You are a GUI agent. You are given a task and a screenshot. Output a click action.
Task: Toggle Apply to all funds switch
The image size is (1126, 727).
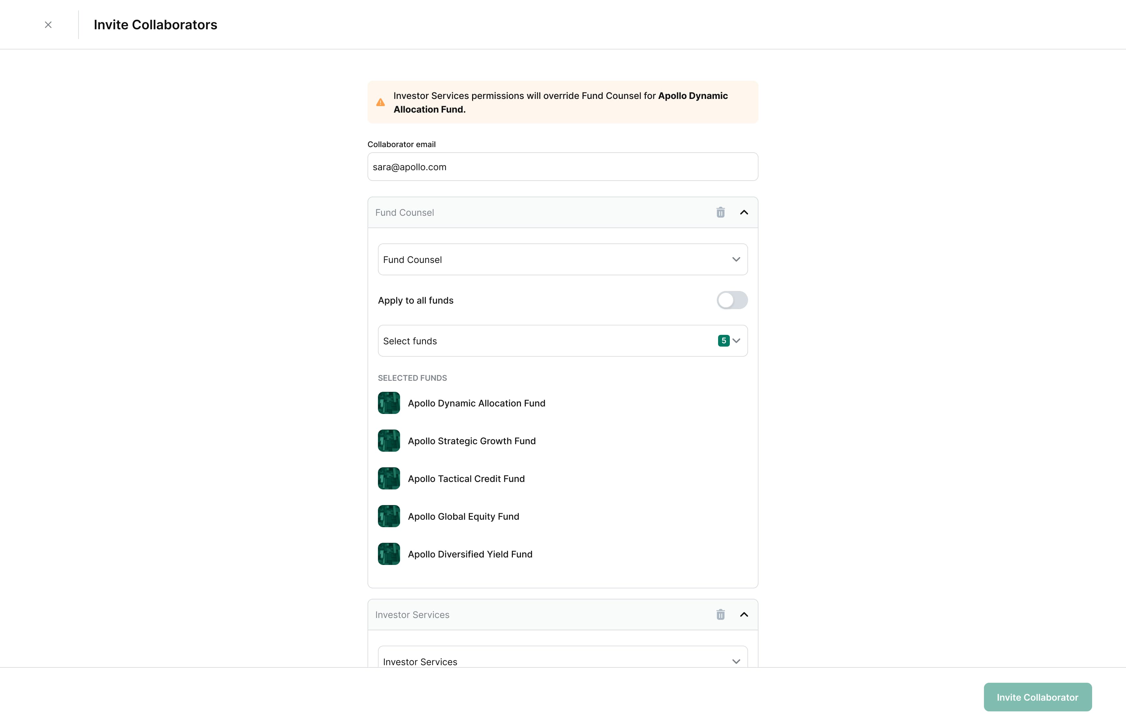pyautogui.click(x=732, y=300)
